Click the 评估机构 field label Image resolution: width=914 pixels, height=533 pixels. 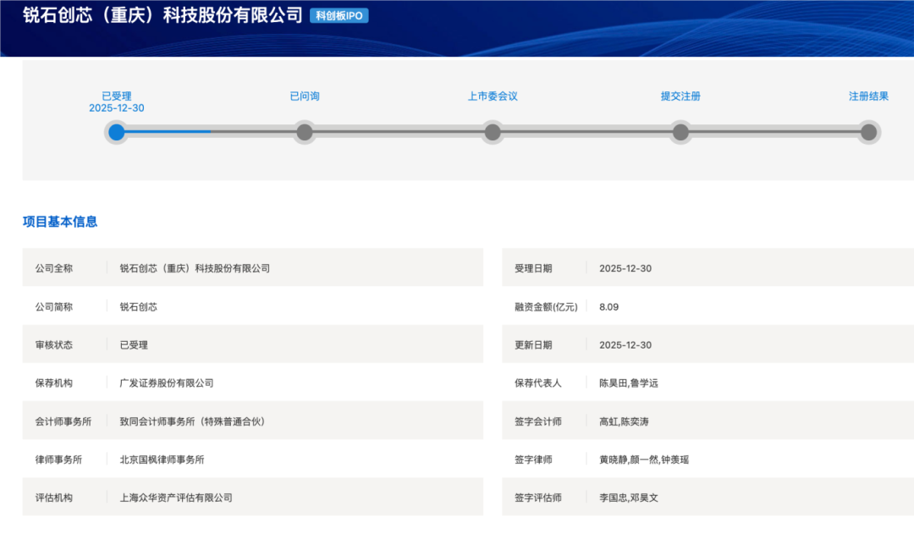(x=53, y=498)
